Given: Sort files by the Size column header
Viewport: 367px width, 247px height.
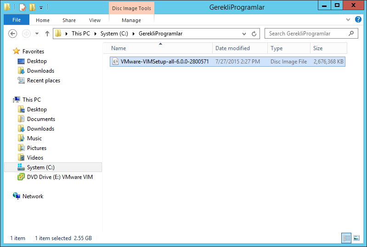Looking at the screenshot, I should click(x=328, y=48).
